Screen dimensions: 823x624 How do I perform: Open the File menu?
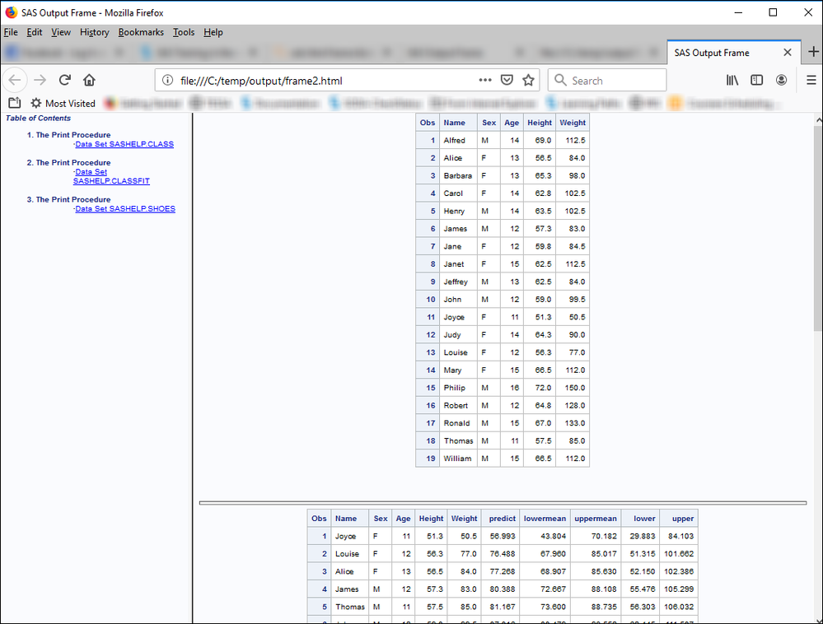point(11,32)
